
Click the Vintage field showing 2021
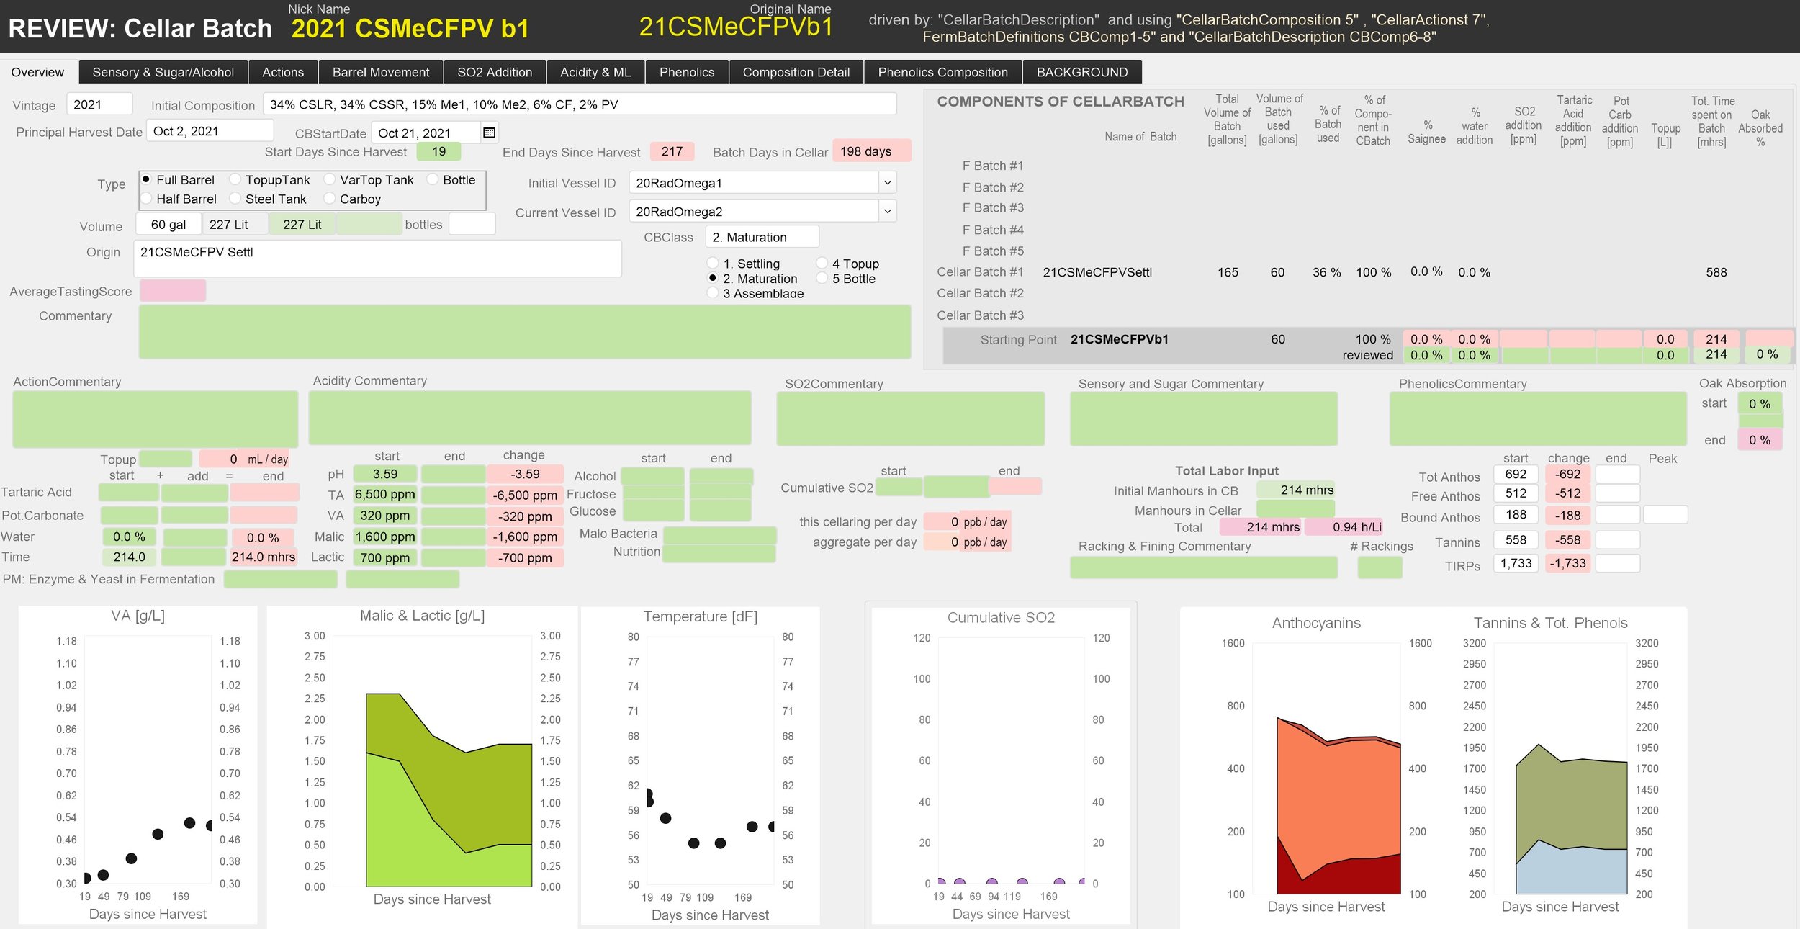[99, 104]
